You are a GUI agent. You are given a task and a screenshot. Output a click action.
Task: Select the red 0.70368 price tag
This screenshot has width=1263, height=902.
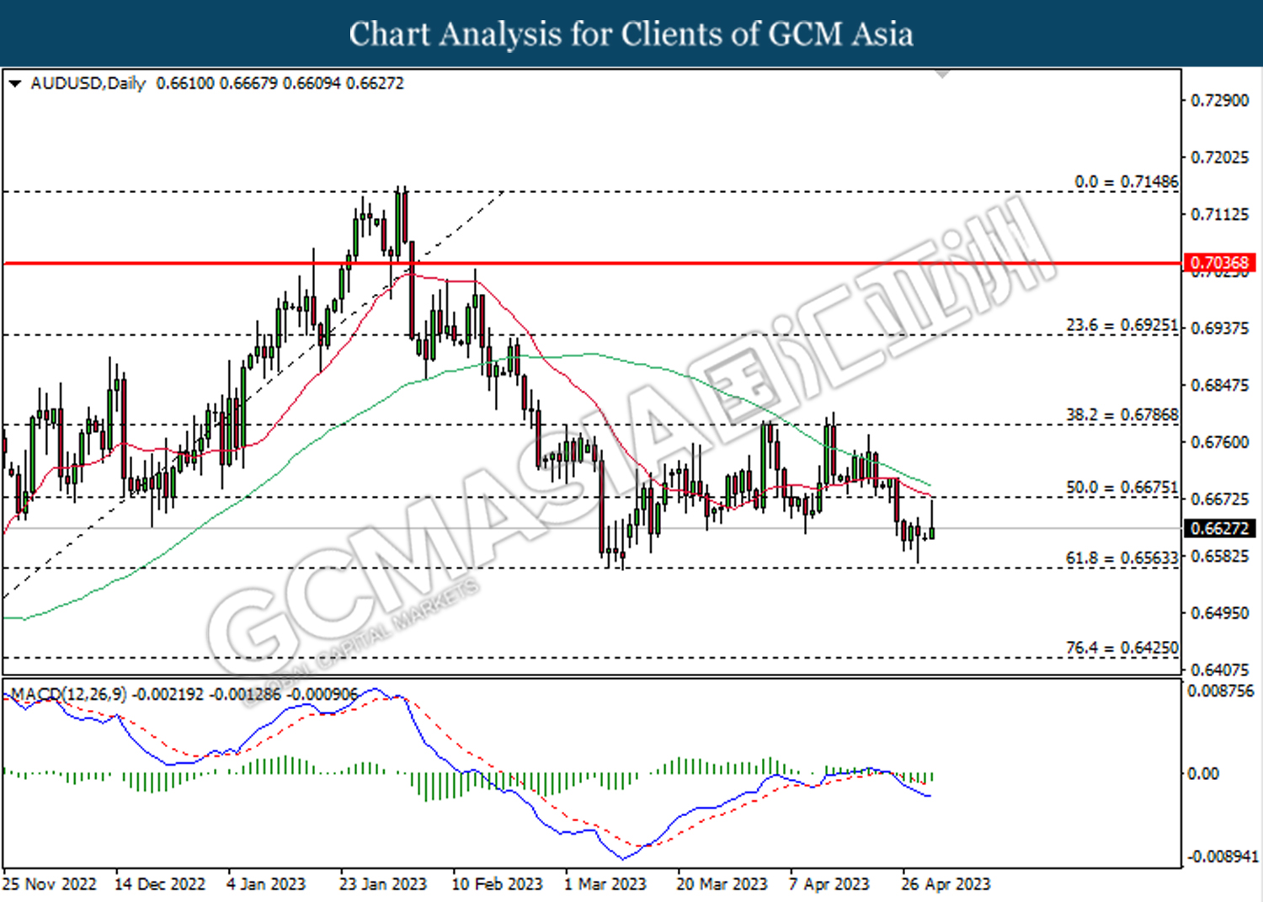(x=1219, y=263)
